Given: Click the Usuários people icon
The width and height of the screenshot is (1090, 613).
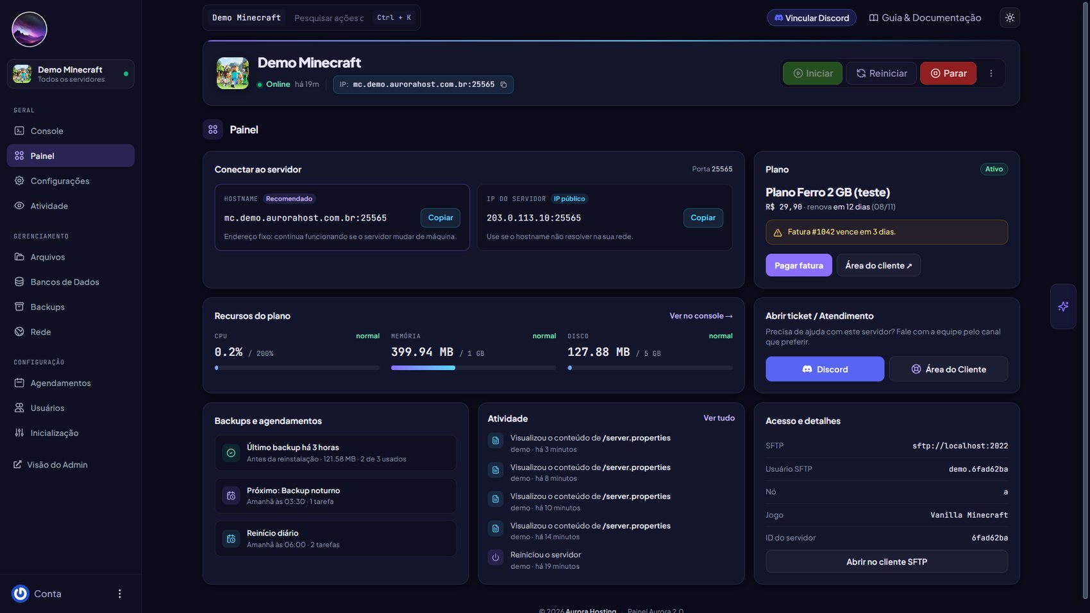Looking at the screenshot, I should tap(19, 408).
